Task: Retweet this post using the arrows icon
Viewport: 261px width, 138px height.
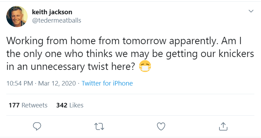Action: [99, 127]
